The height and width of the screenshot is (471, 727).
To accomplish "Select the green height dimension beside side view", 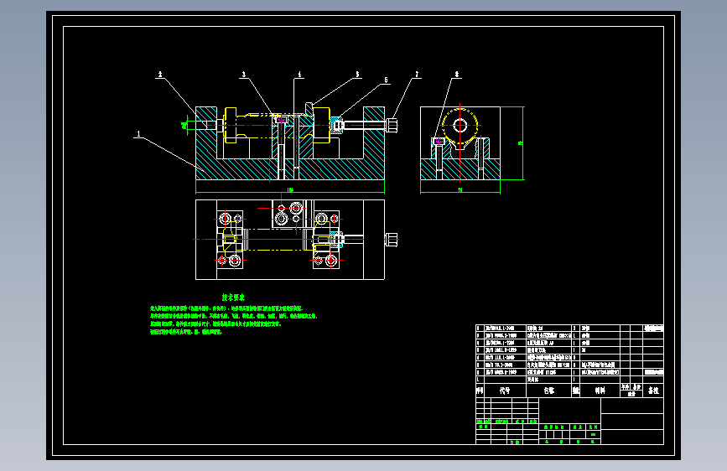I will 520,143.
